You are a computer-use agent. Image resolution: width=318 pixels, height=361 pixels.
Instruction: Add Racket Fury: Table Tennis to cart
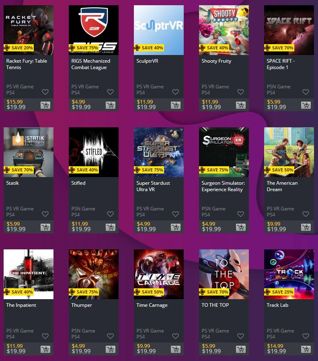45,105
